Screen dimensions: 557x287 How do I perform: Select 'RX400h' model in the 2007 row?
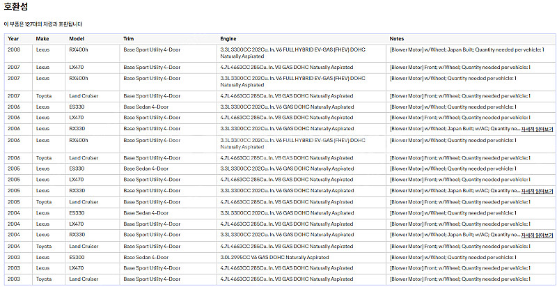pyautogui.click(x=79, y=78)
